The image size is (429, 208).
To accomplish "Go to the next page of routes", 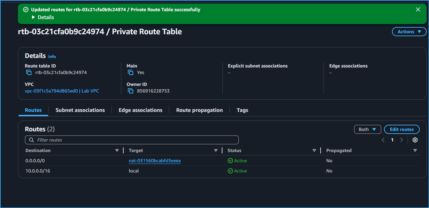I will pyautogui.click(x=401, y=140).
